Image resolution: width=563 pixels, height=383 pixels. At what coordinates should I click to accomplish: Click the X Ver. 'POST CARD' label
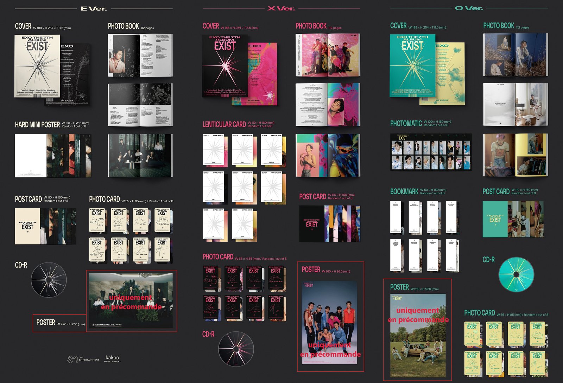point(312,197)
